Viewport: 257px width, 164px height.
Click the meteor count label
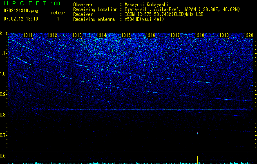[58, 13]
